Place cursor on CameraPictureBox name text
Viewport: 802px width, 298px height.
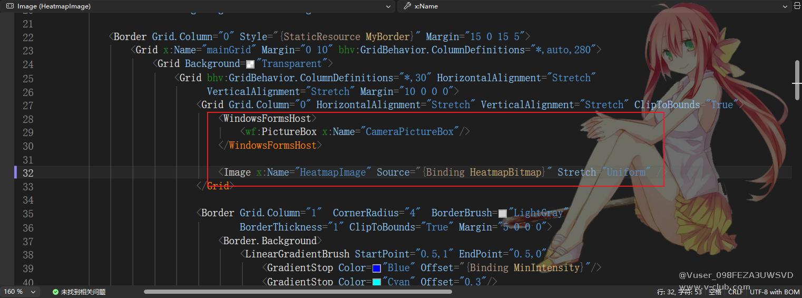[x=409, y=132]
